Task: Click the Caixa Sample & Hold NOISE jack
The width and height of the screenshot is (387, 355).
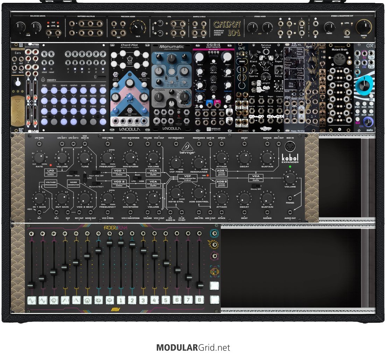Action: point(195,33)
